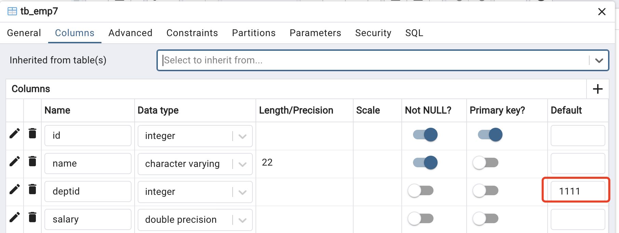Close the tb_emp7 dialog
Viewport: 619px width, 233px height.
(x=602, y=12)
